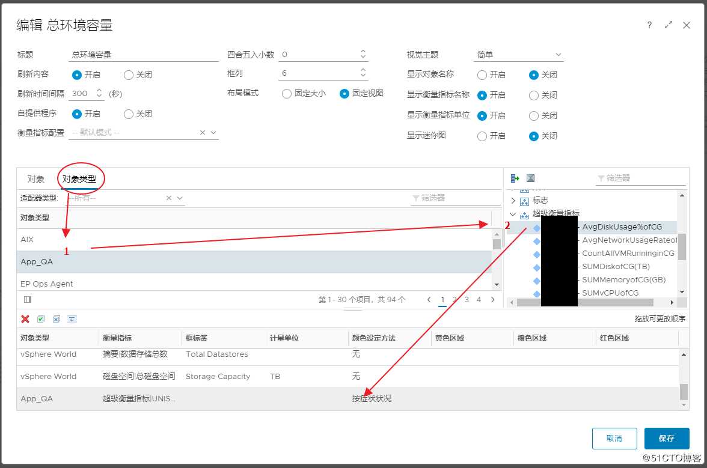Open the 衡量指标配置 dropdown
This screenshot has width=707, height=468.
[214, 132]
